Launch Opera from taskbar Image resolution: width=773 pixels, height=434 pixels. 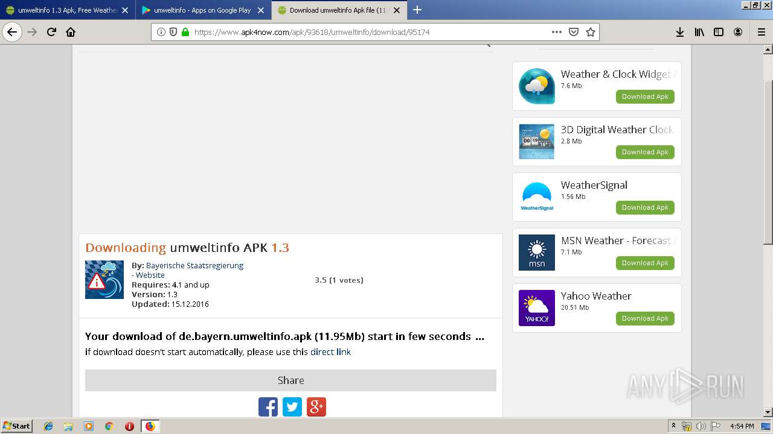(x=129, y=426)
